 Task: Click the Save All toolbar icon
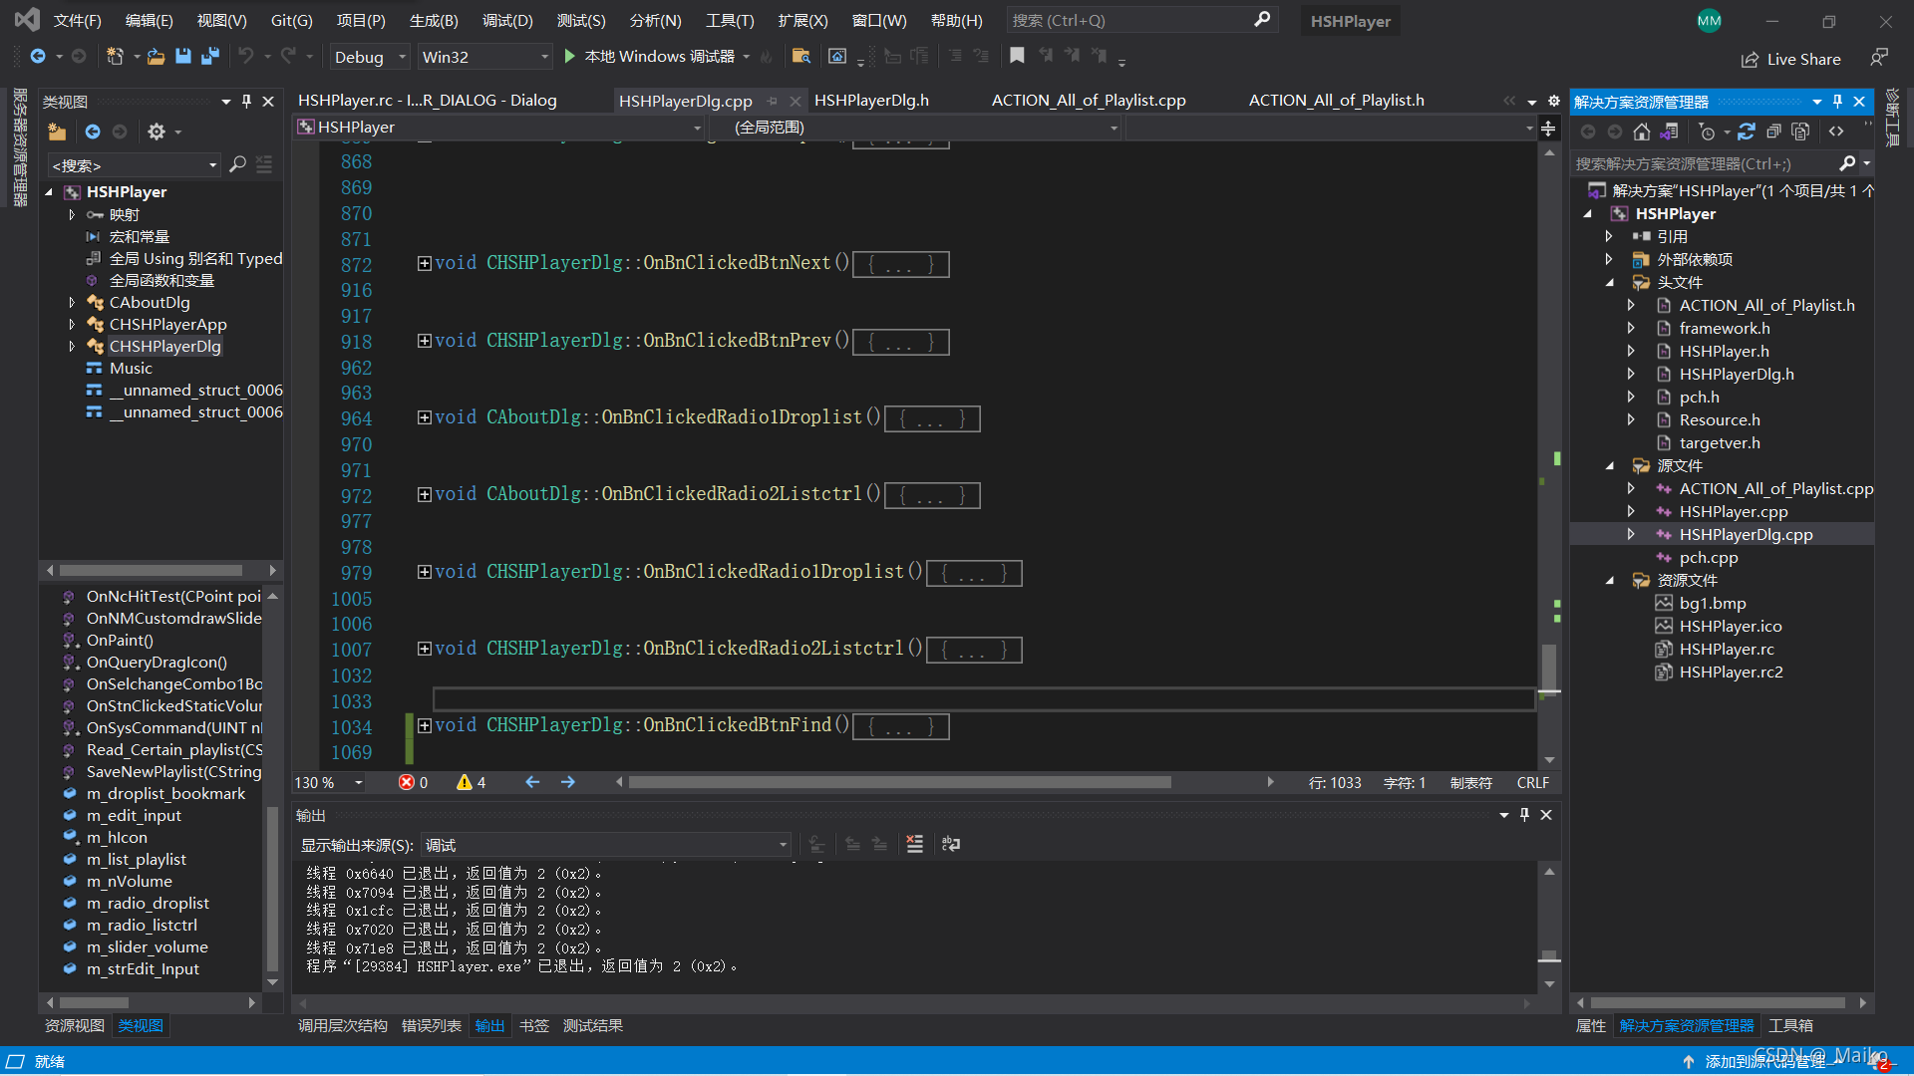[209, 57]
